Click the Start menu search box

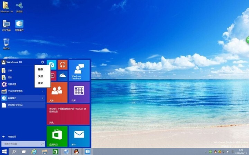coord(23,144)
